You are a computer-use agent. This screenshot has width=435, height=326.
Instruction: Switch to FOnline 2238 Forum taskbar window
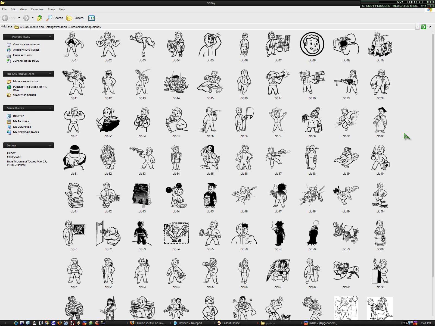tap(148, 323)
